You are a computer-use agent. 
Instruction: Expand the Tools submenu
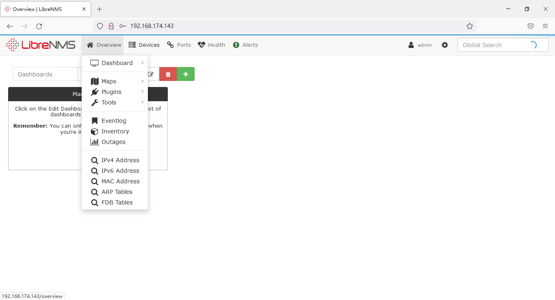point(108,102)
